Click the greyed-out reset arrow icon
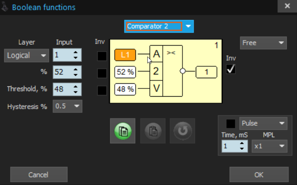Viewport: 297px width, 185px height. pos(182,130)
